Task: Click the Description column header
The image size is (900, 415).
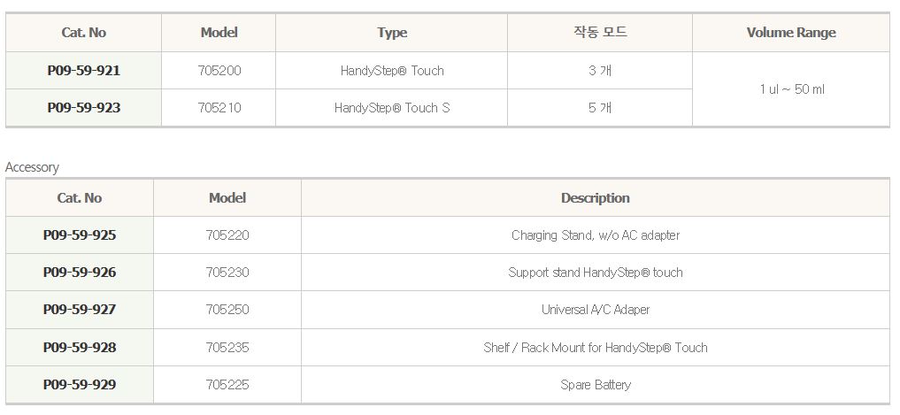Action: 596,198
